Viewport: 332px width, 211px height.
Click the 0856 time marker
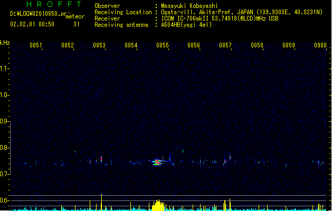(194, 45)
